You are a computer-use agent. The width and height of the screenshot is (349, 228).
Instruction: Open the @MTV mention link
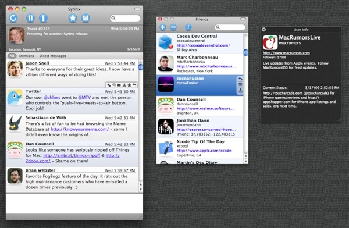(84, 98)
